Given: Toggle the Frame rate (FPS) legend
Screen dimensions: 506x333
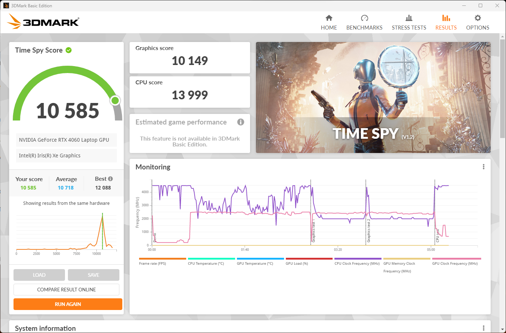Looking at the screenshot, I should click(162, 261).
